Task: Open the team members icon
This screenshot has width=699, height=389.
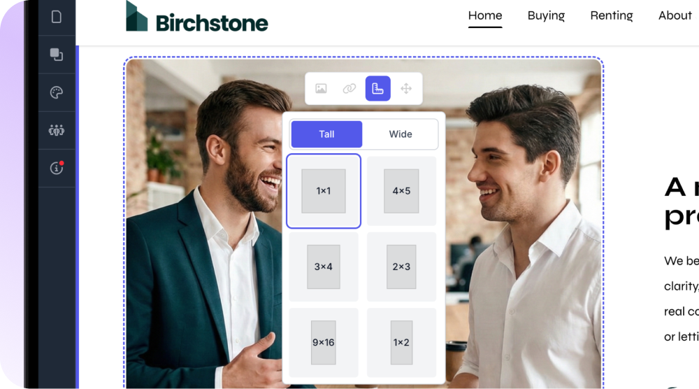Action: click(57, 130)
